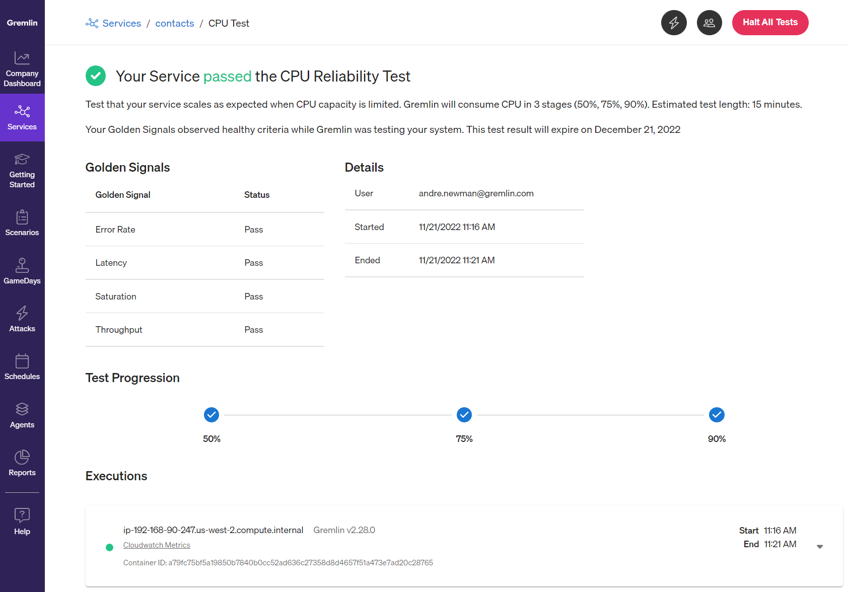Open the Company Dashboard sidebar item
The height and width of the screenshot is (592, 847).
(x=22, y=69)
